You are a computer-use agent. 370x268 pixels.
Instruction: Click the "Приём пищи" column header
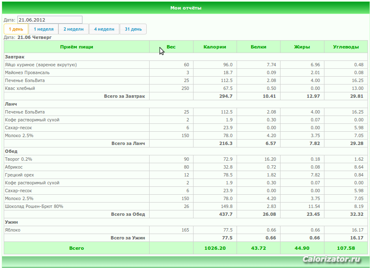click(x=77, y=47)
